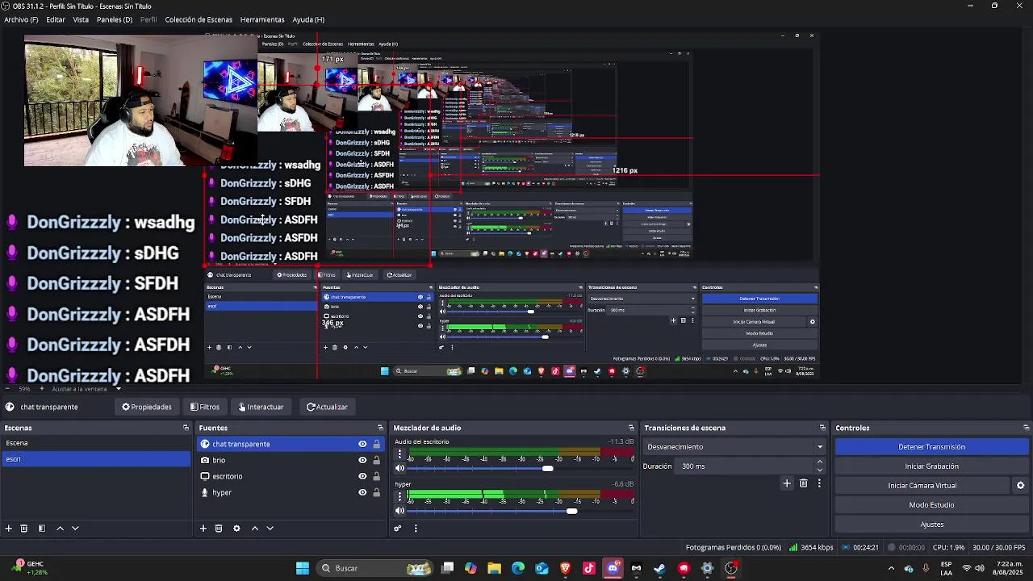Open scene filters icon in Escenas toolbar
This screenshot has height=581, width=1033.
coord(42,529)
